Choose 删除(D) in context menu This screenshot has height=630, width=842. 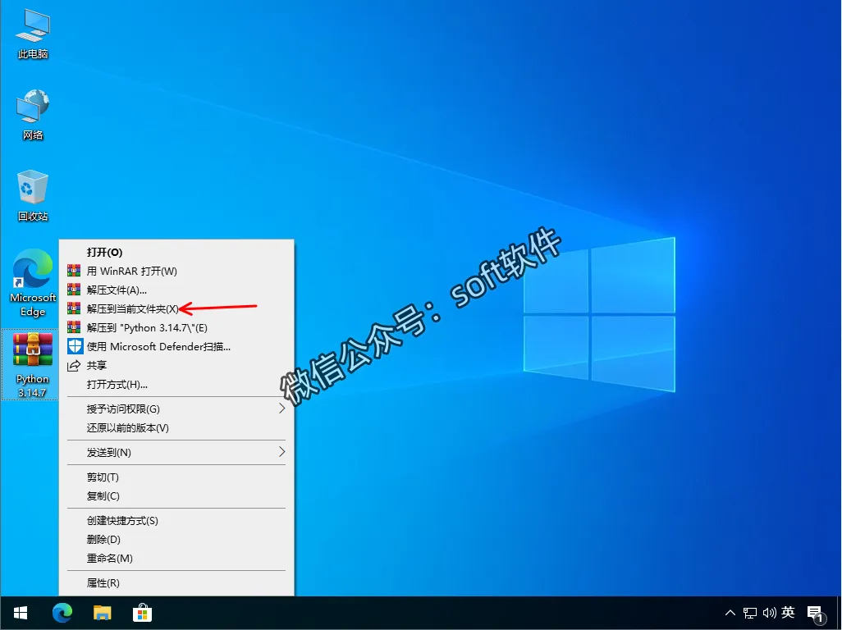176,539
